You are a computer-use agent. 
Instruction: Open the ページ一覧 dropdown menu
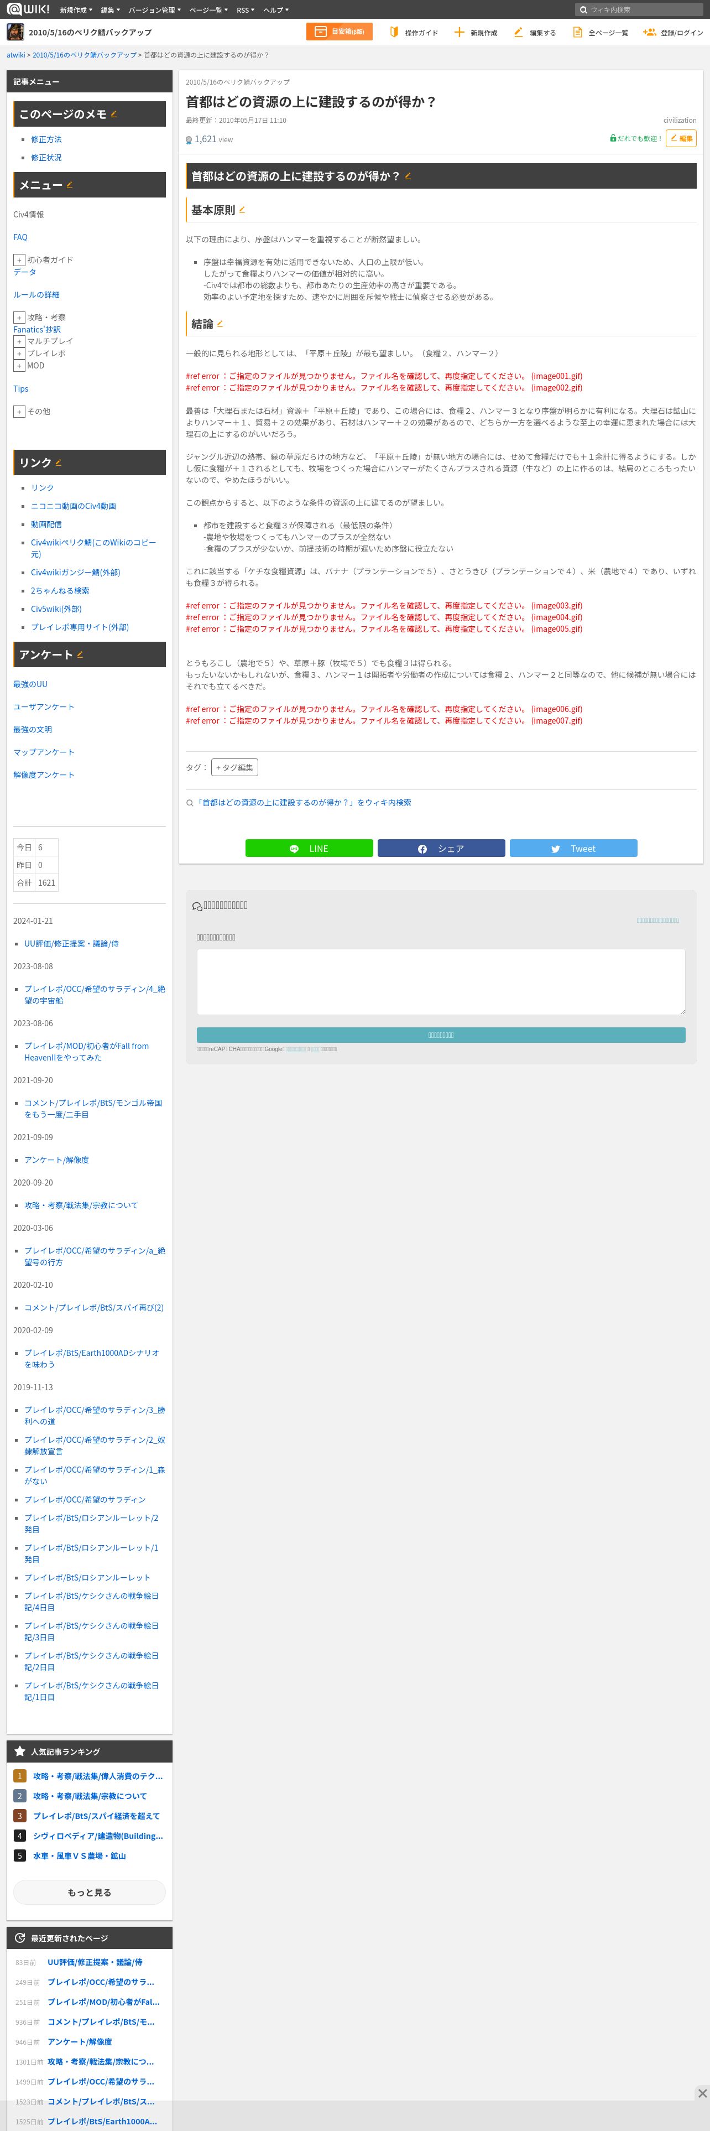tap(208, 10)
